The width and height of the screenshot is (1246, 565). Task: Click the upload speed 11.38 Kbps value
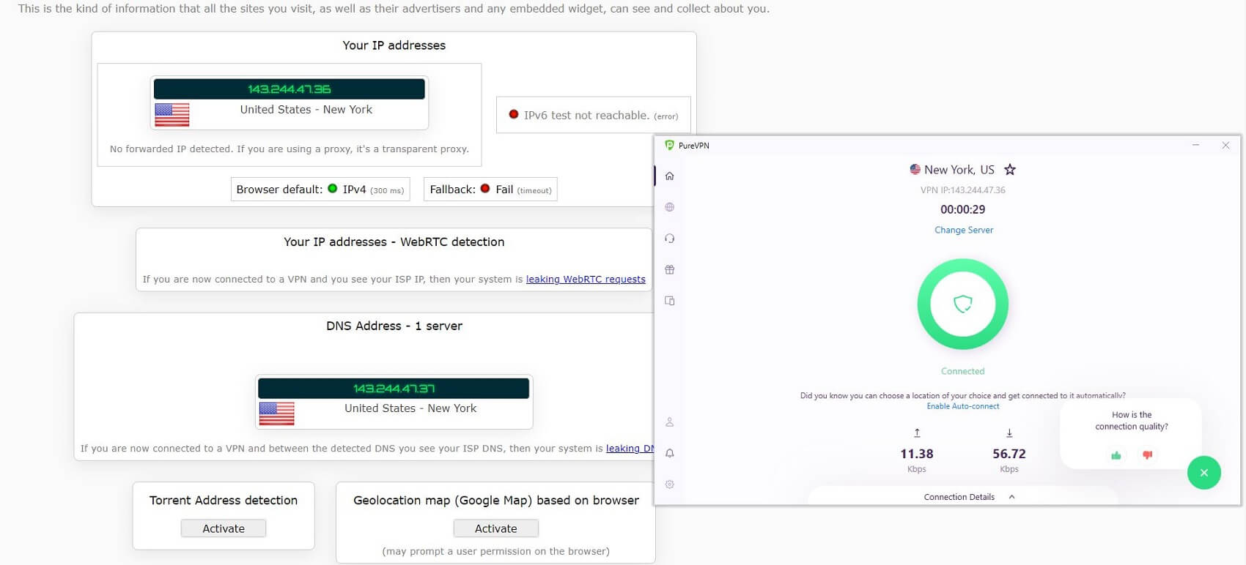916,454
